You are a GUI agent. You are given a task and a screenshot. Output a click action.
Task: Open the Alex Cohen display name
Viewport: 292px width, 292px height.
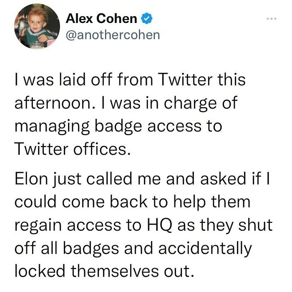(101, 18)
